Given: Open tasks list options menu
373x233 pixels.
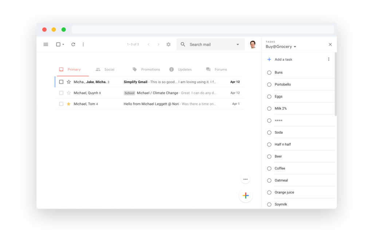Looking at the screenshot, I should (x=329, y=59).
